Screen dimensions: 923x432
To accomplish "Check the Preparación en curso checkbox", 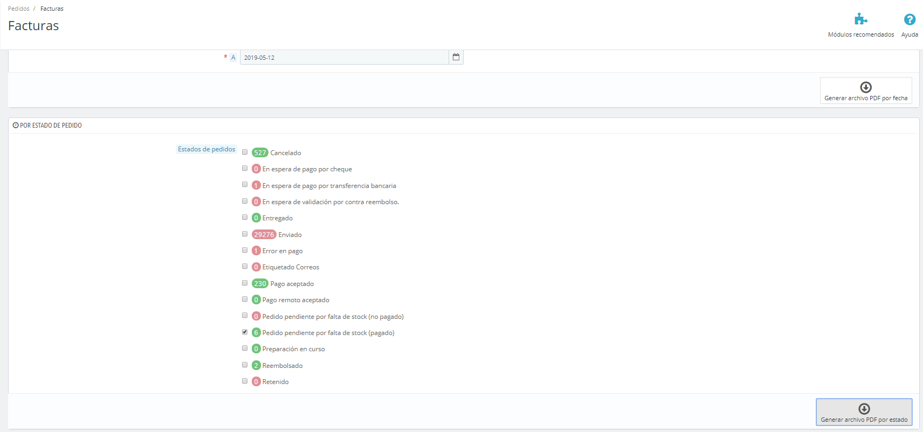I will click(x=245, y=348).
